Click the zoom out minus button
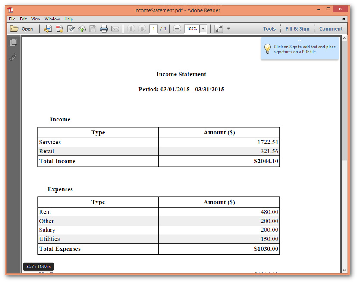The width and height of the screenshot is (358, 283). [177, 29]
